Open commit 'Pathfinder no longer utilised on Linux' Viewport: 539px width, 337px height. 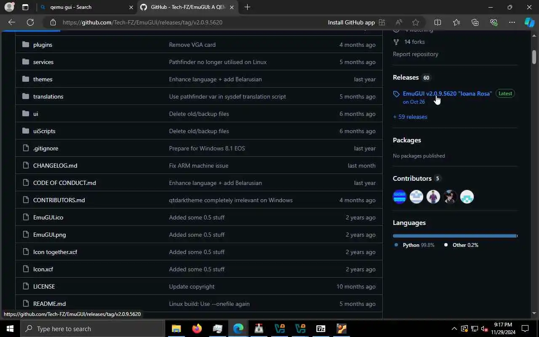pyautogui.click(x=218, y=62)
